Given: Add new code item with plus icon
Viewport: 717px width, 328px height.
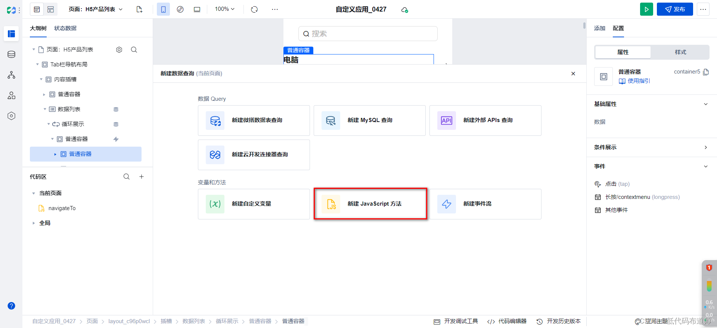Looking at the screenshot, I should [142, 177].
